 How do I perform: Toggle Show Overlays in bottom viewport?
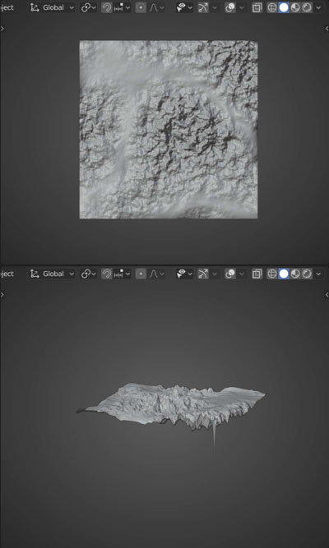pyautogui.click(x=230, y=274)
